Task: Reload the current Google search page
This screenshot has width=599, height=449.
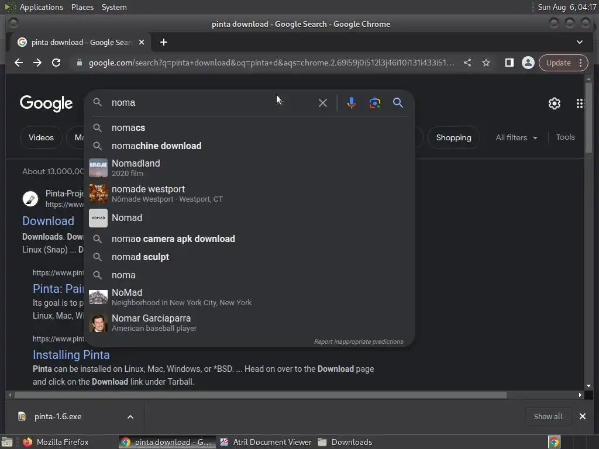Action: pyautogui.click(x=56, y=63)
